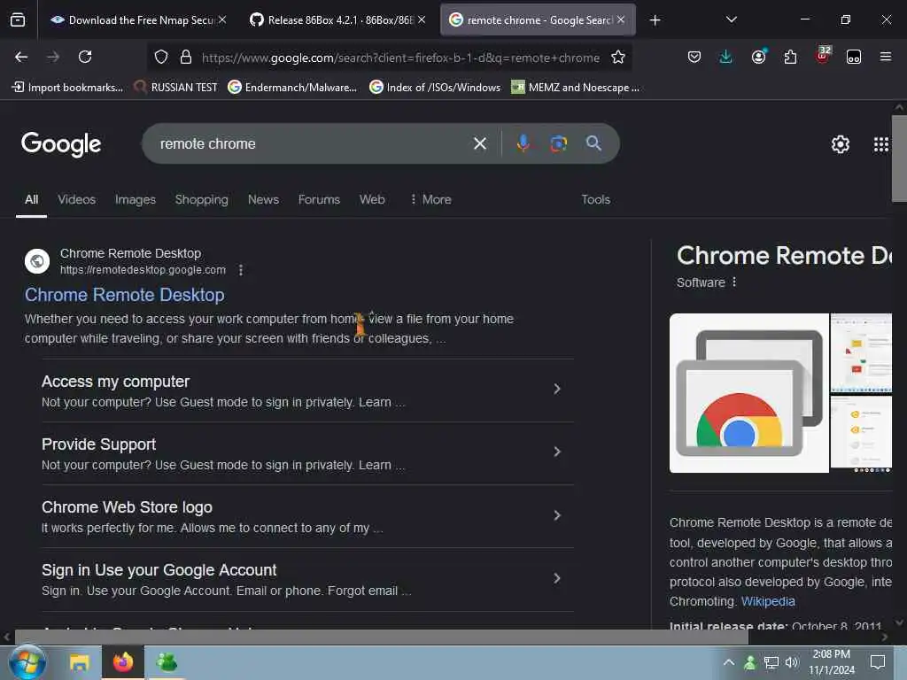Viewport: 907px width, 680px height.
Task: Select the Shopping search filter
Action: pos(201,199)
